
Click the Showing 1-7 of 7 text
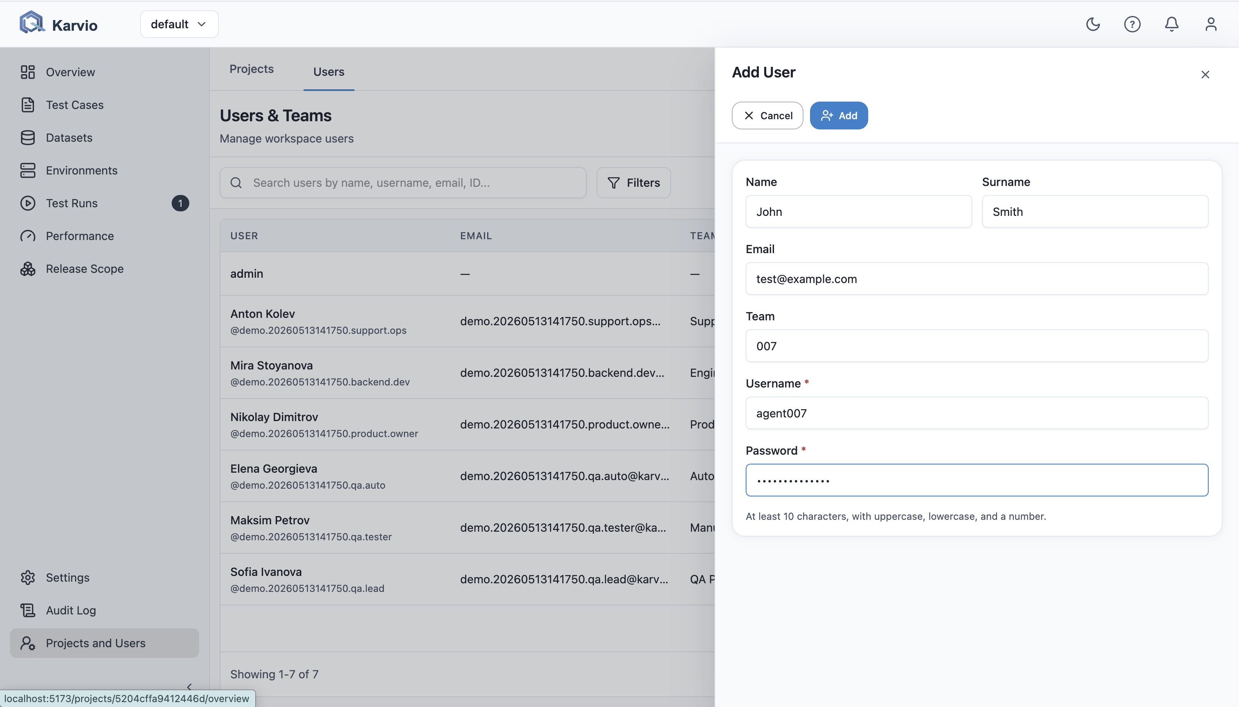click(275, 675)
